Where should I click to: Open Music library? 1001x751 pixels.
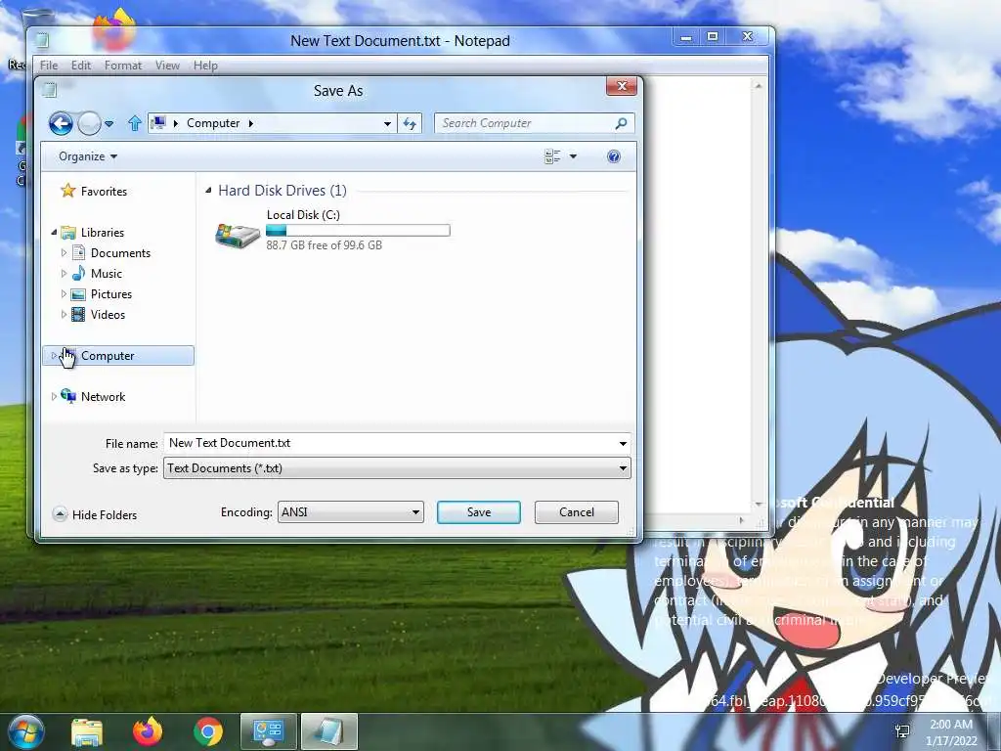[x=106, y=274]
